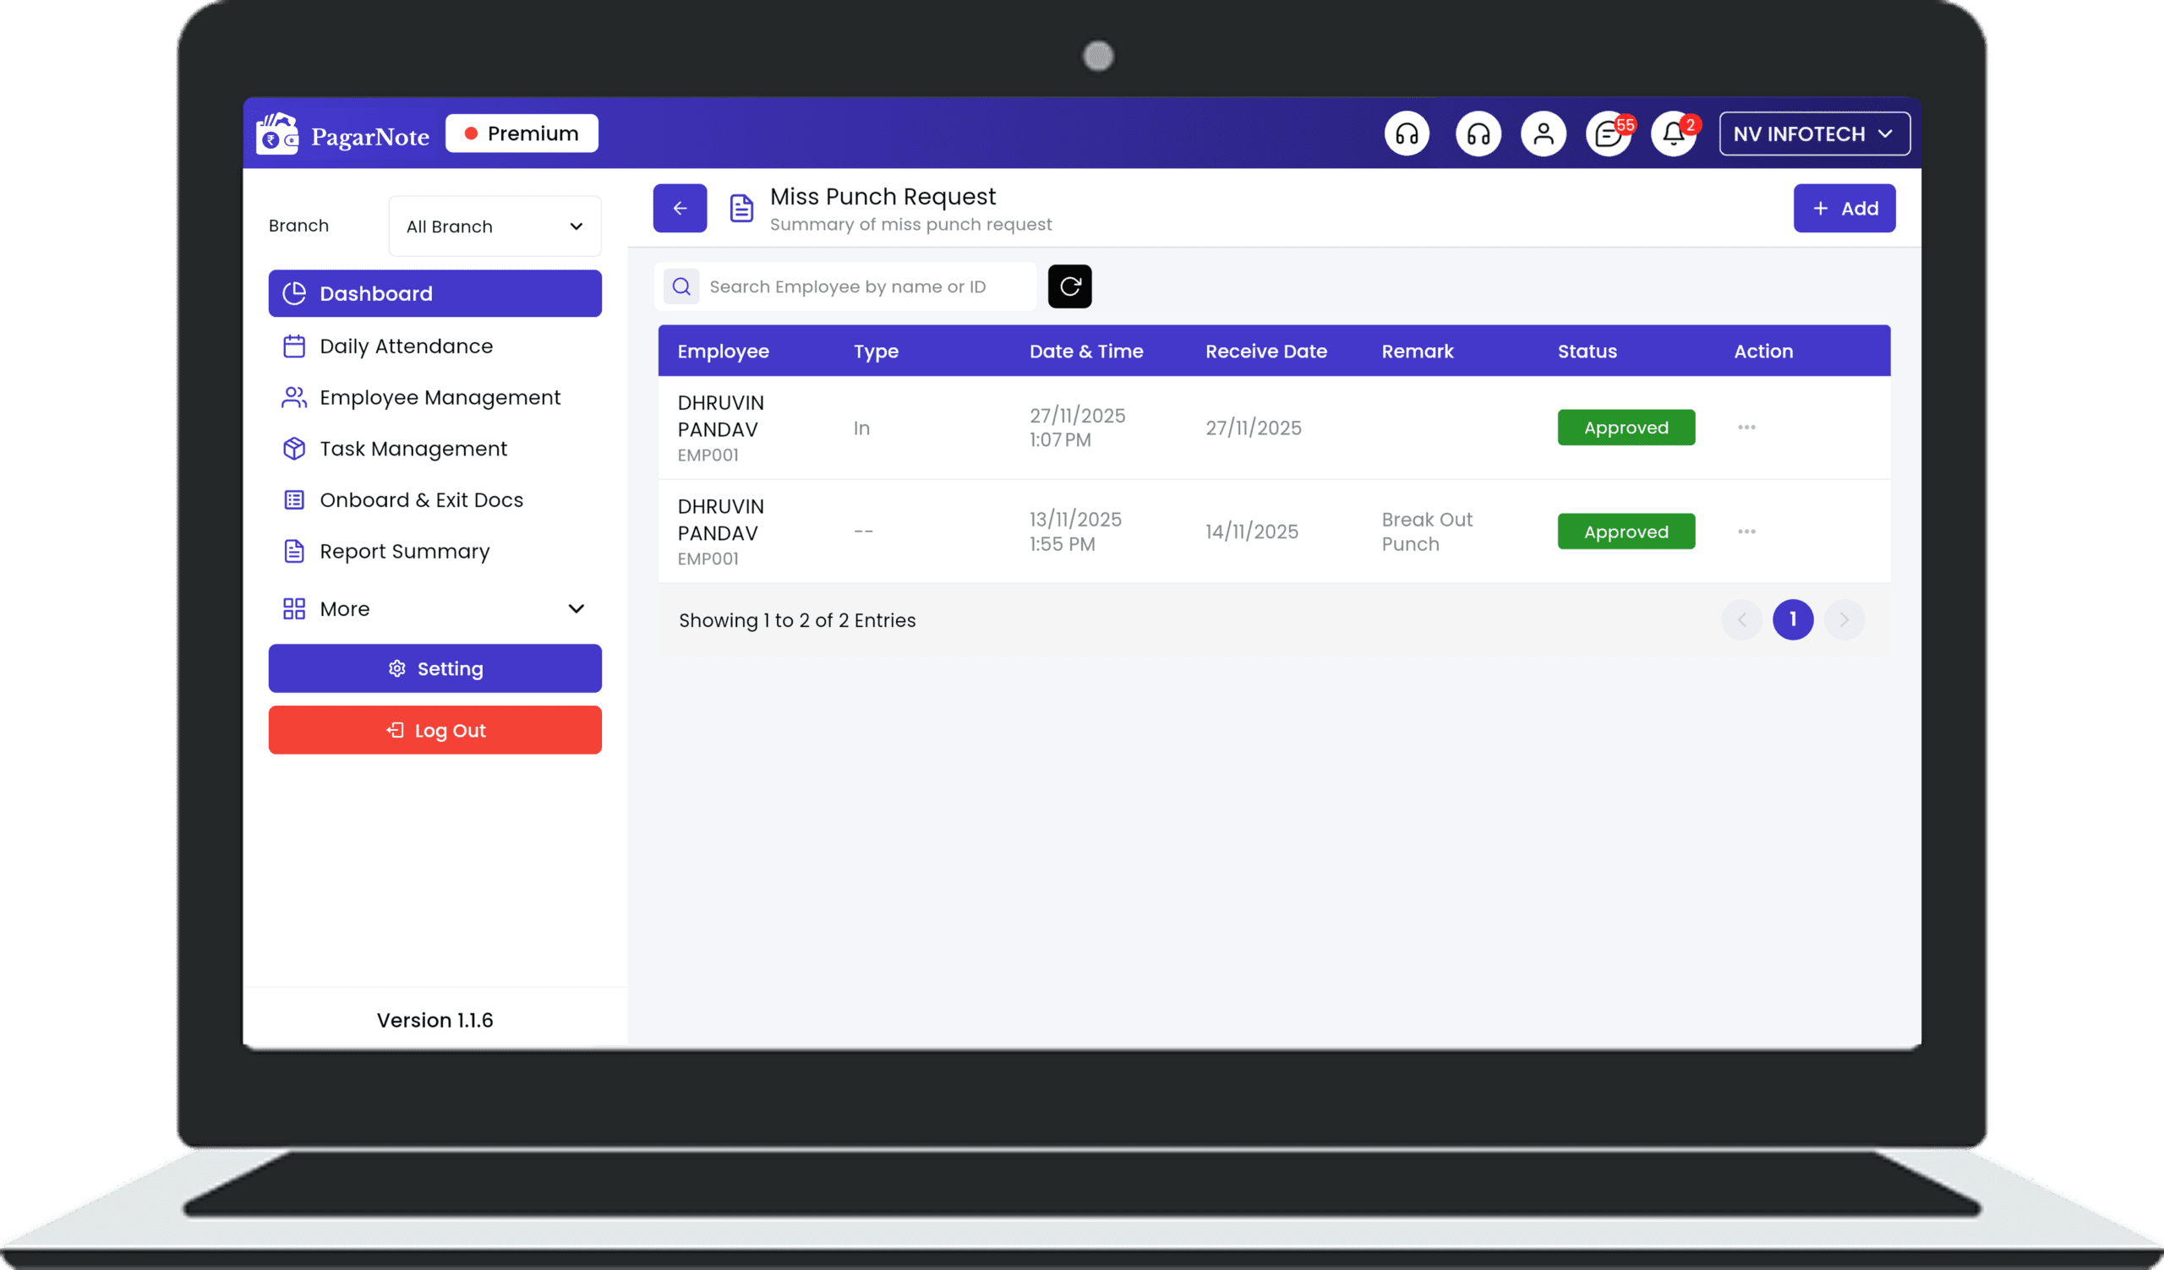2164x1270 pixels.
Task: Click Approved status for 13/11/2025 row
Action: coord(1626,531)
